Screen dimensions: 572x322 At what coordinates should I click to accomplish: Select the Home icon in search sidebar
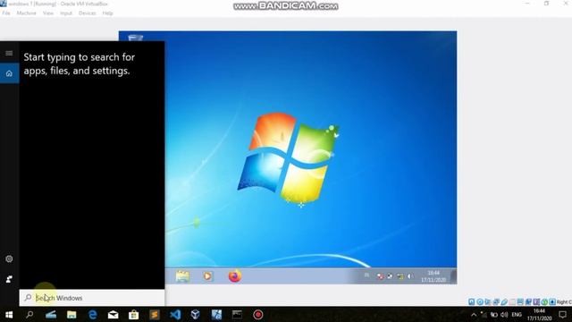(9, 73)
